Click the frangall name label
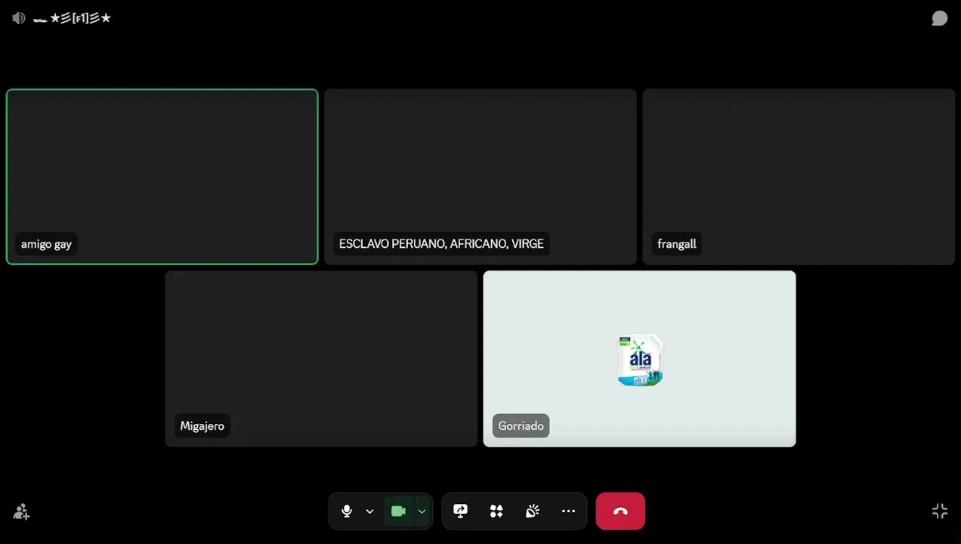Image resolution: width=961 pixels, height=544 pixels. pyautogui.click(x=677, y=244)
